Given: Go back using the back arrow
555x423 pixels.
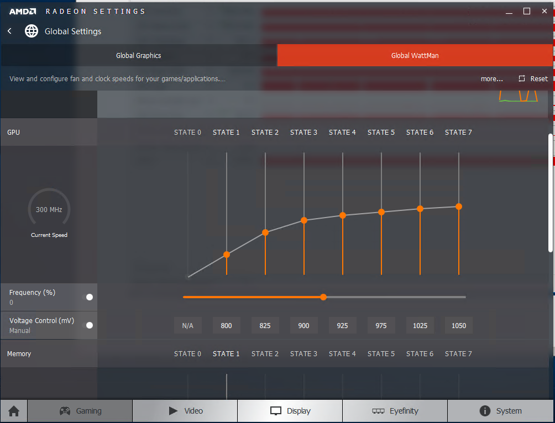Looking at the screenshot, I should 9,31.
